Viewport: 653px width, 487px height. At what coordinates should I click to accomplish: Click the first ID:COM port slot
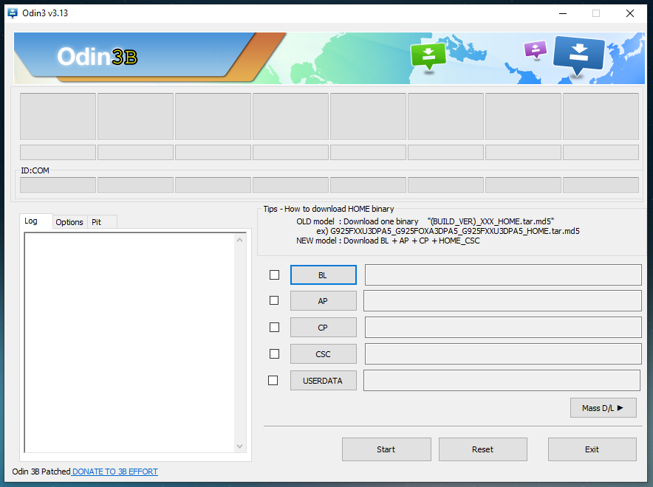pos(58,185)
